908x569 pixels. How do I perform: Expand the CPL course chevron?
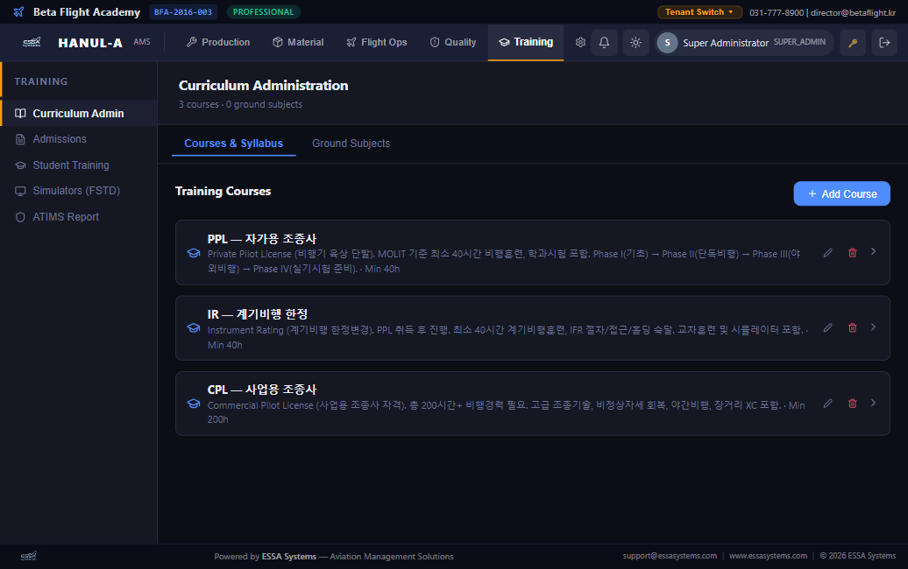(x=873, y=403)
